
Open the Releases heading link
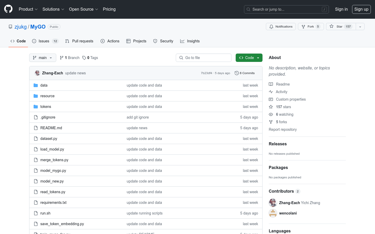point(278,144)
